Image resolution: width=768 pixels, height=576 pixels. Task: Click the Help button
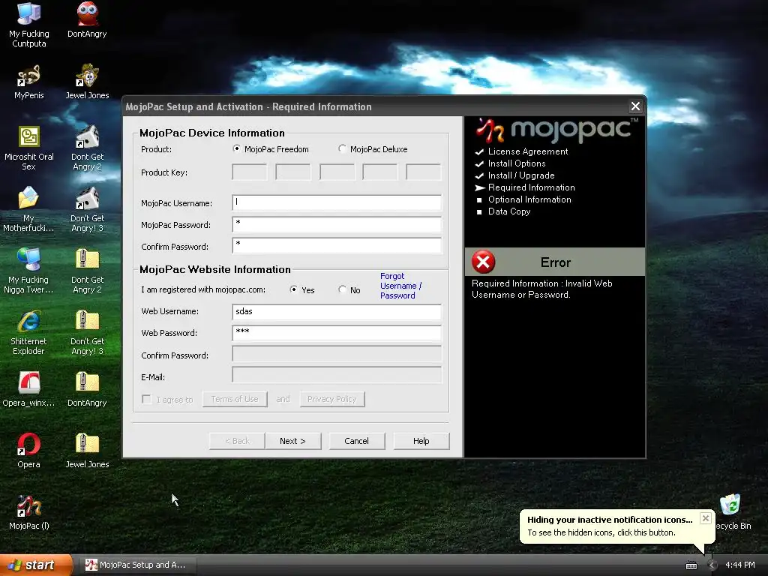[421, 441]
